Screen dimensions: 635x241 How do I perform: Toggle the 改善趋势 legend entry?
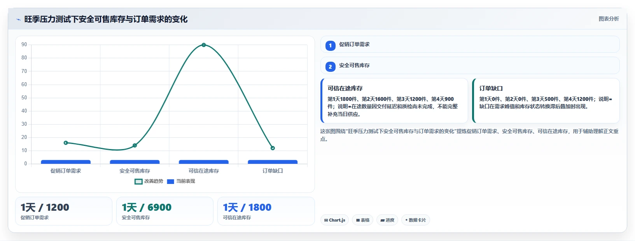tap(149, 181)
